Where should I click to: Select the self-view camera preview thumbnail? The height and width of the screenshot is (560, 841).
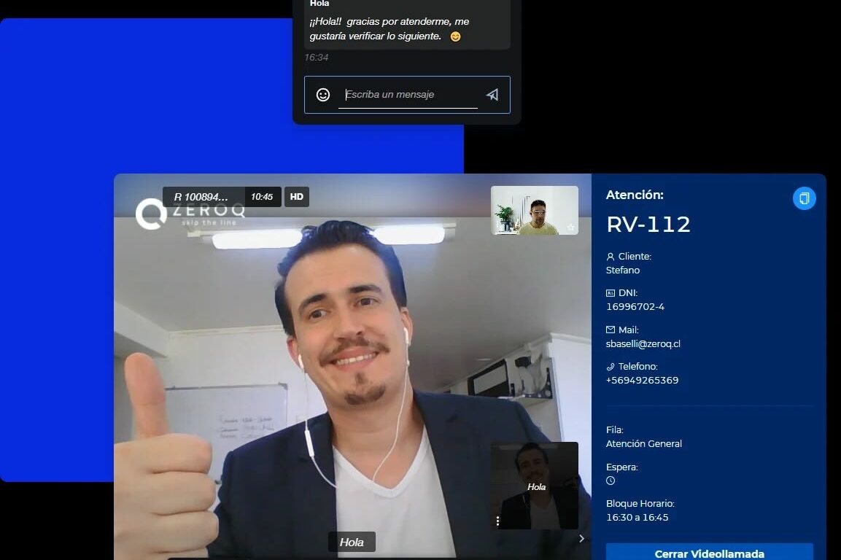(x=535, y=210)
